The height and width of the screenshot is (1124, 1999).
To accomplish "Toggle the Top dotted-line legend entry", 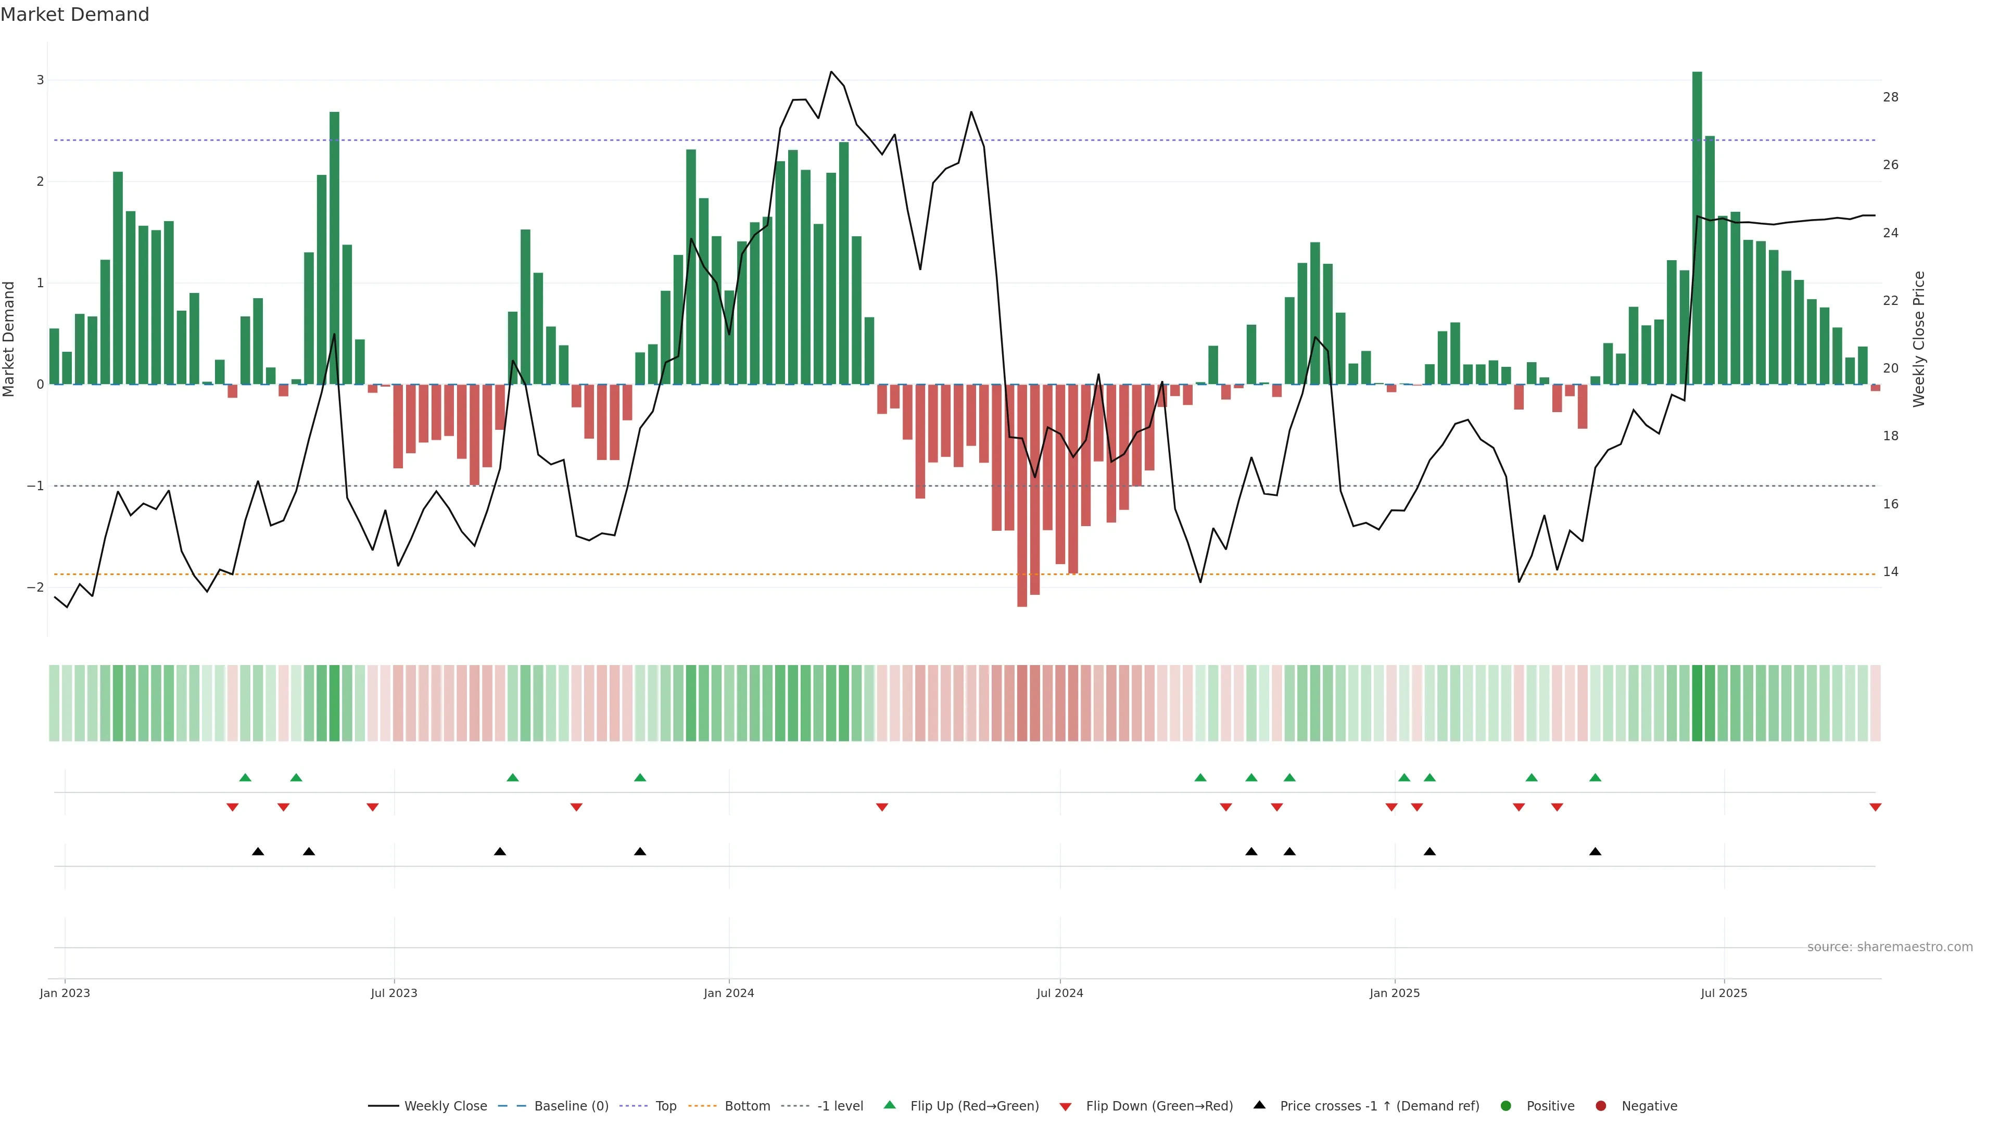I will 665,1105.
